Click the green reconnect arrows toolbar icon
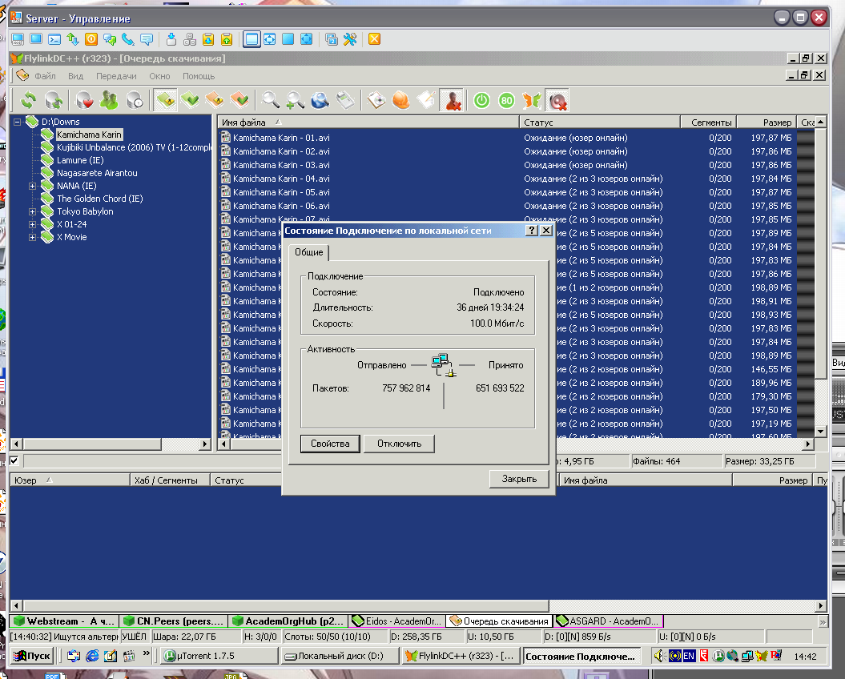845x679 pixels. coord(29,100)
